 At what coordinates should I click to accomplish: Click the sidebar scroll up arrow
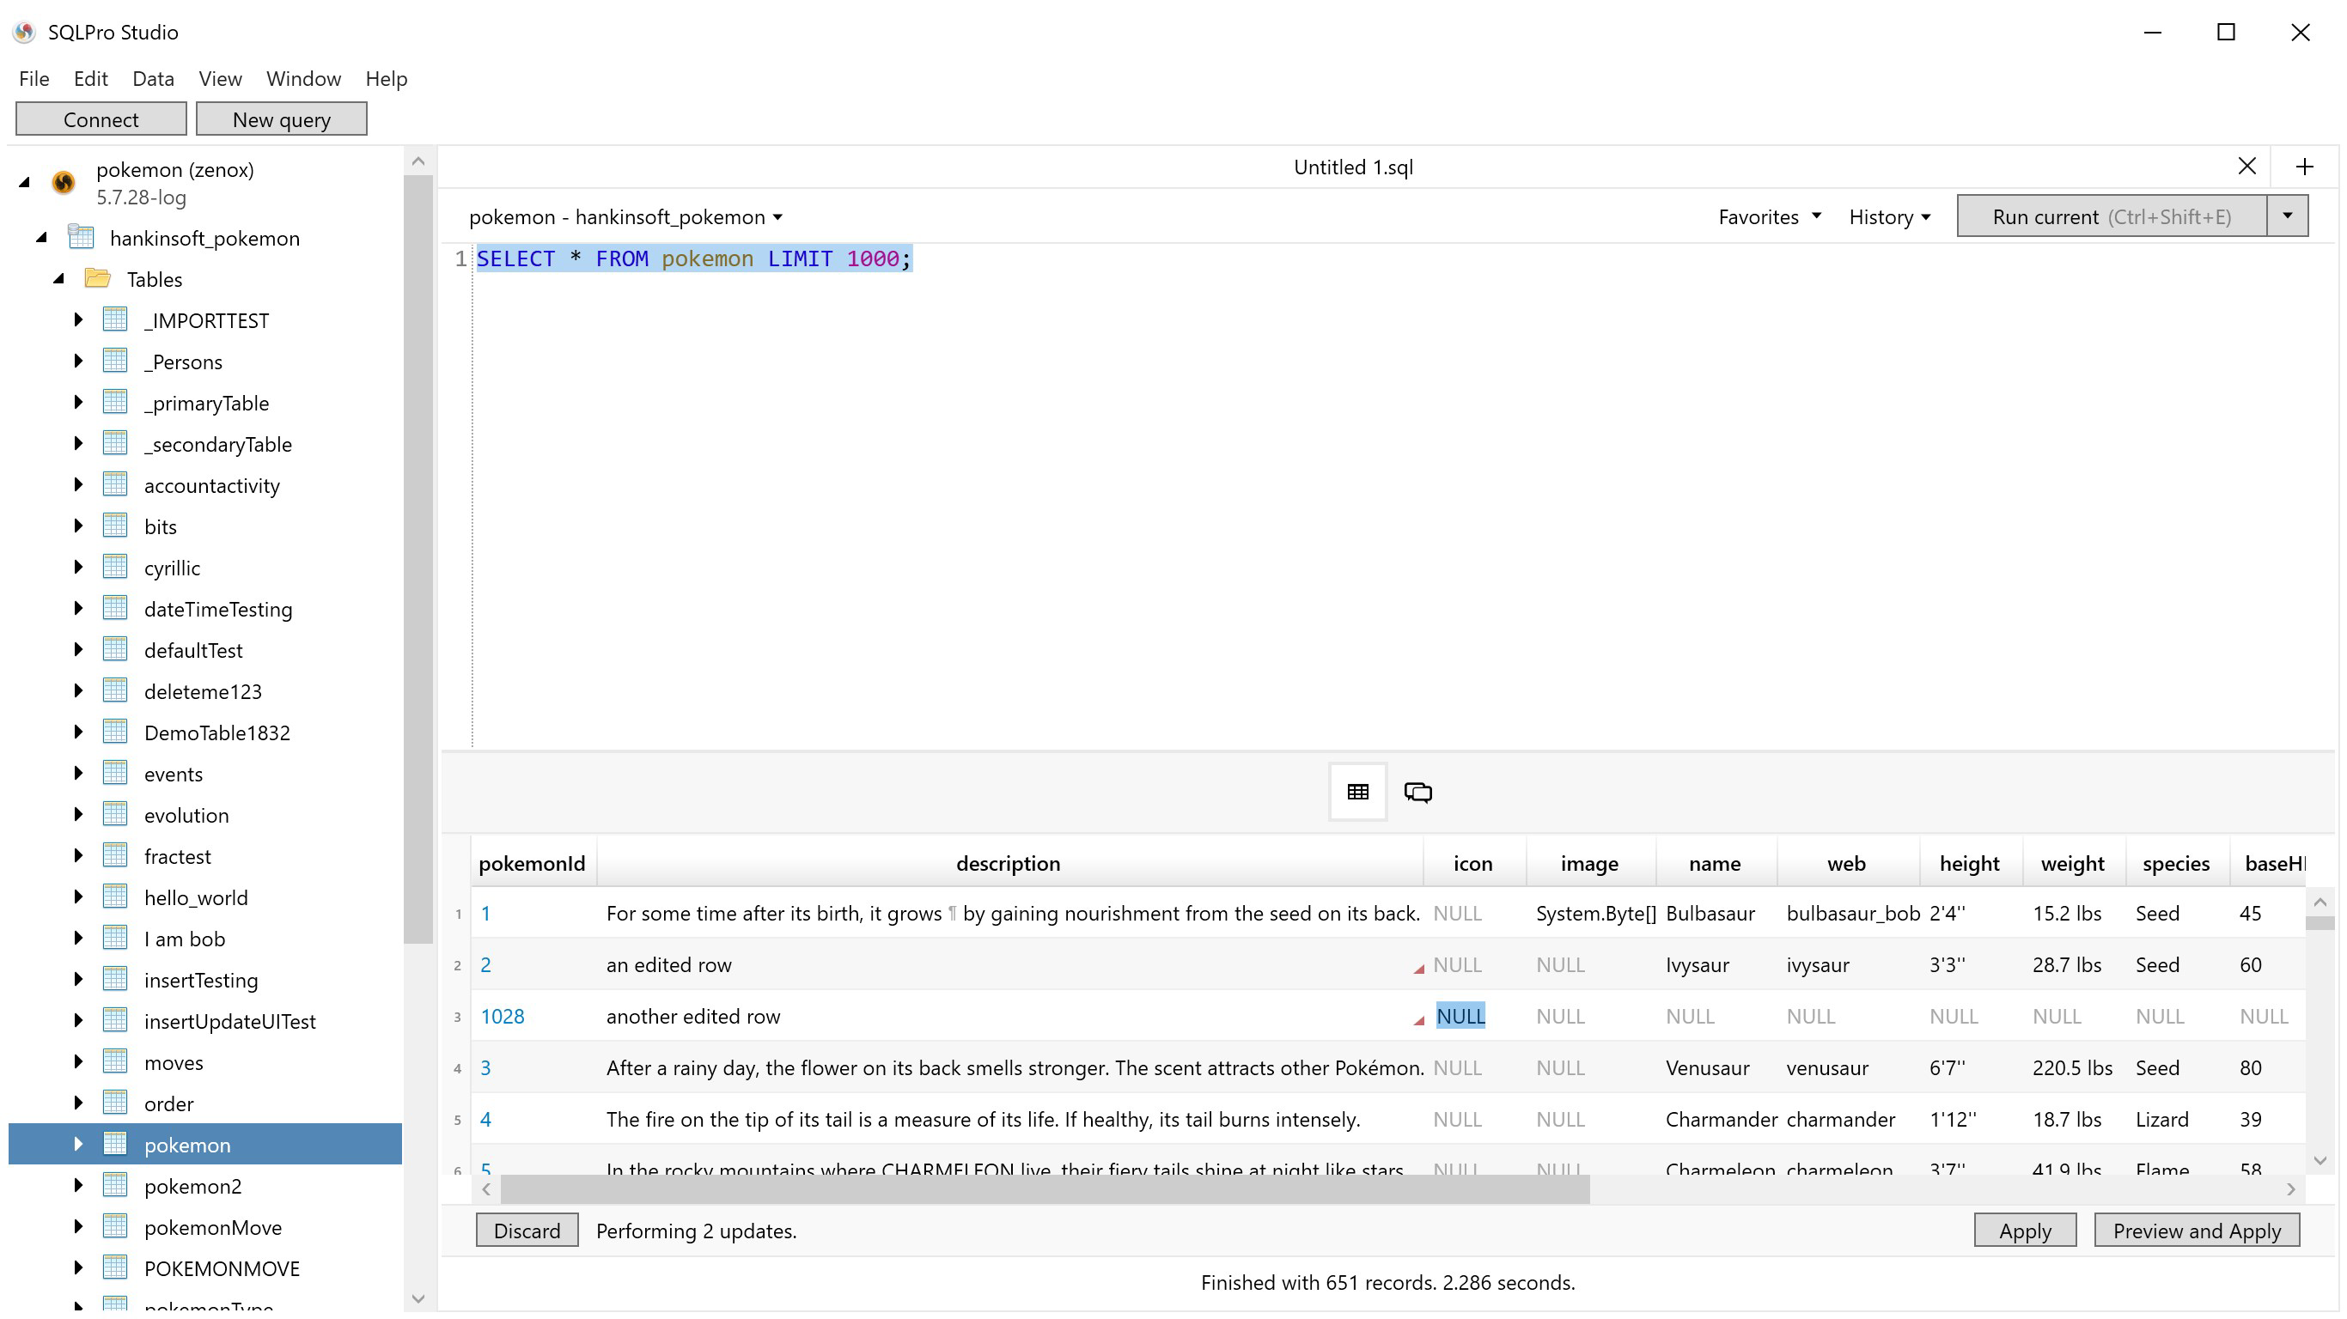coord(418,161)
